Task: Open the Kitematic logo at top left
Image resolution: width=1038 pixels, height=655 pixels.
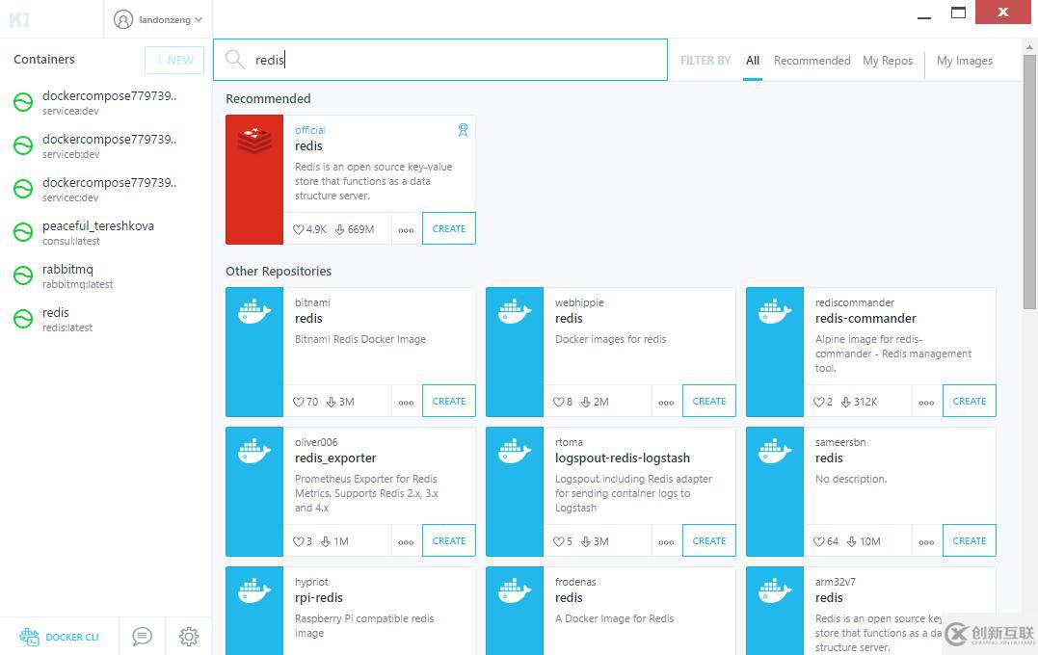Action: 19,19
